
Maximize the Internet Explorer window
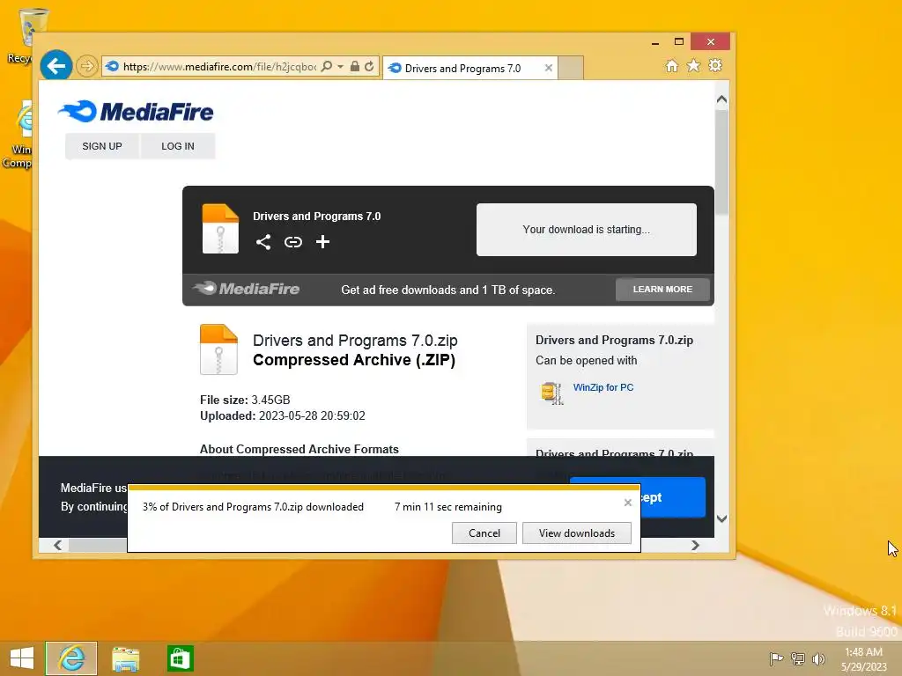(679, 41)
